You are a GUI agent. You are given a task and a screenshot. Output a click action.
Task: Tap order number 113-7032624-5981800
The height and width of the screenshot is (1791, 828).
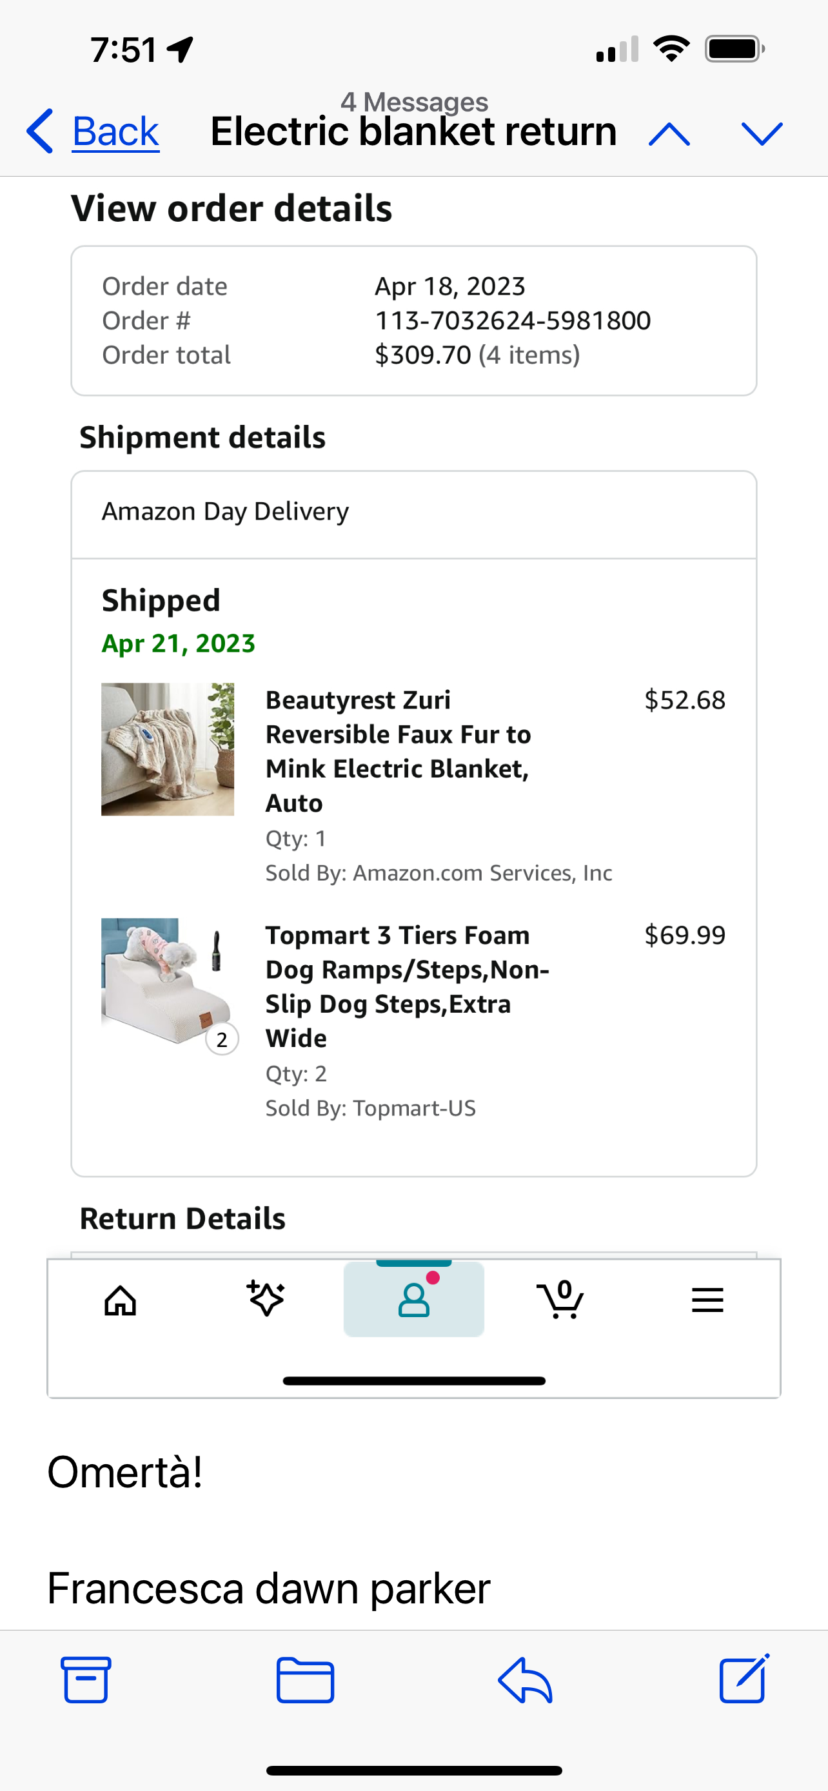pyautogui.click(x=513, y=320)
